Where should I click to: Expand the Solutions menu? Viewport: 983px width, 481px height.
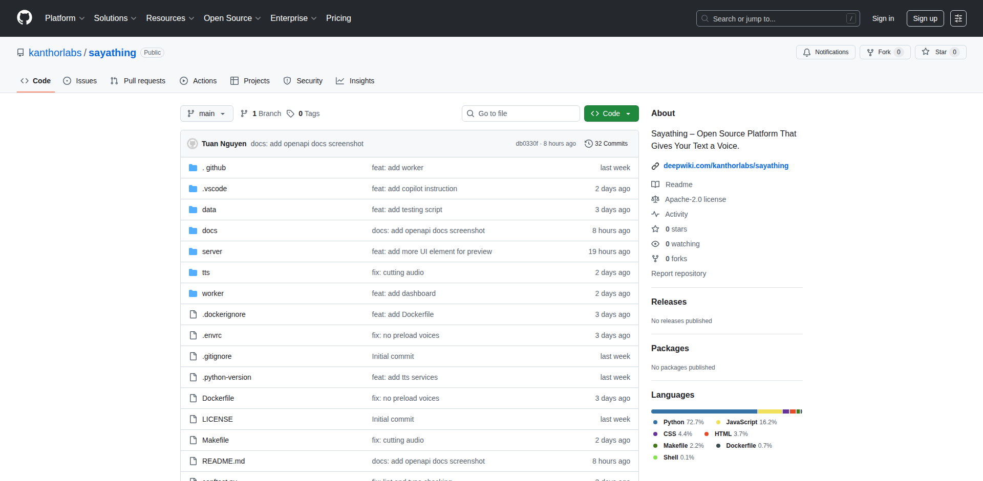(x=115, y=18)
